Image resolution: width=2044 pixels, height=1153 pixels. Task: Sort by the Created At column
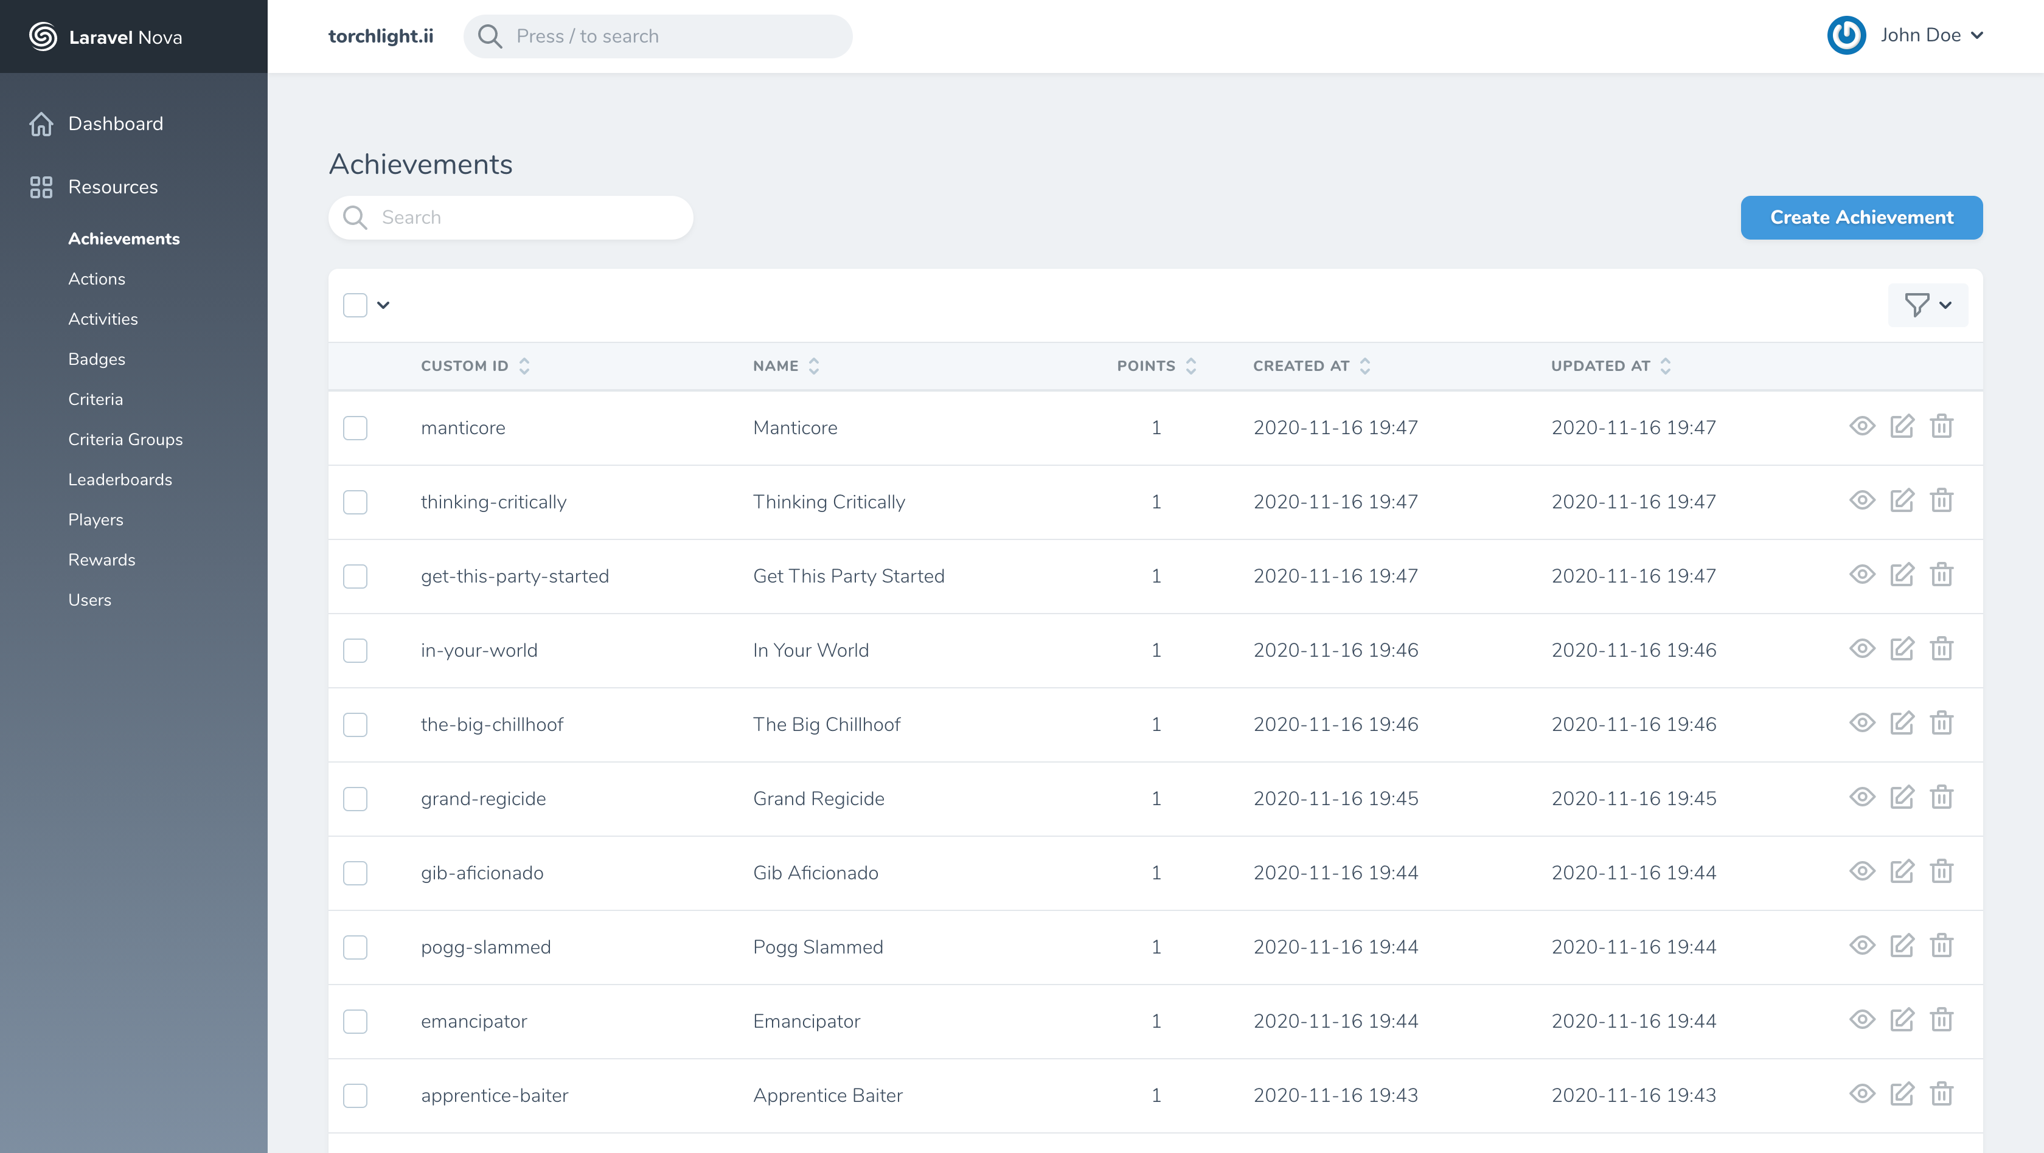pos(1312,365)
